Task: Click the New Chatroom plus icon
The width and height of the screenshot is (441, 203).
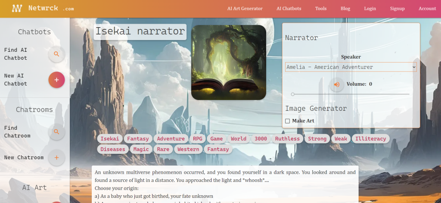Action: [56, 157]
